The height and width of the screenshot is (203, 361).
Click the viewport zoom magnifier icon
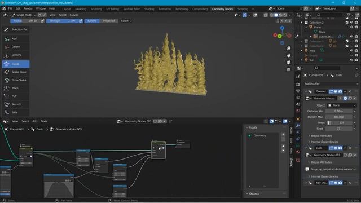(x=288, y=48)
